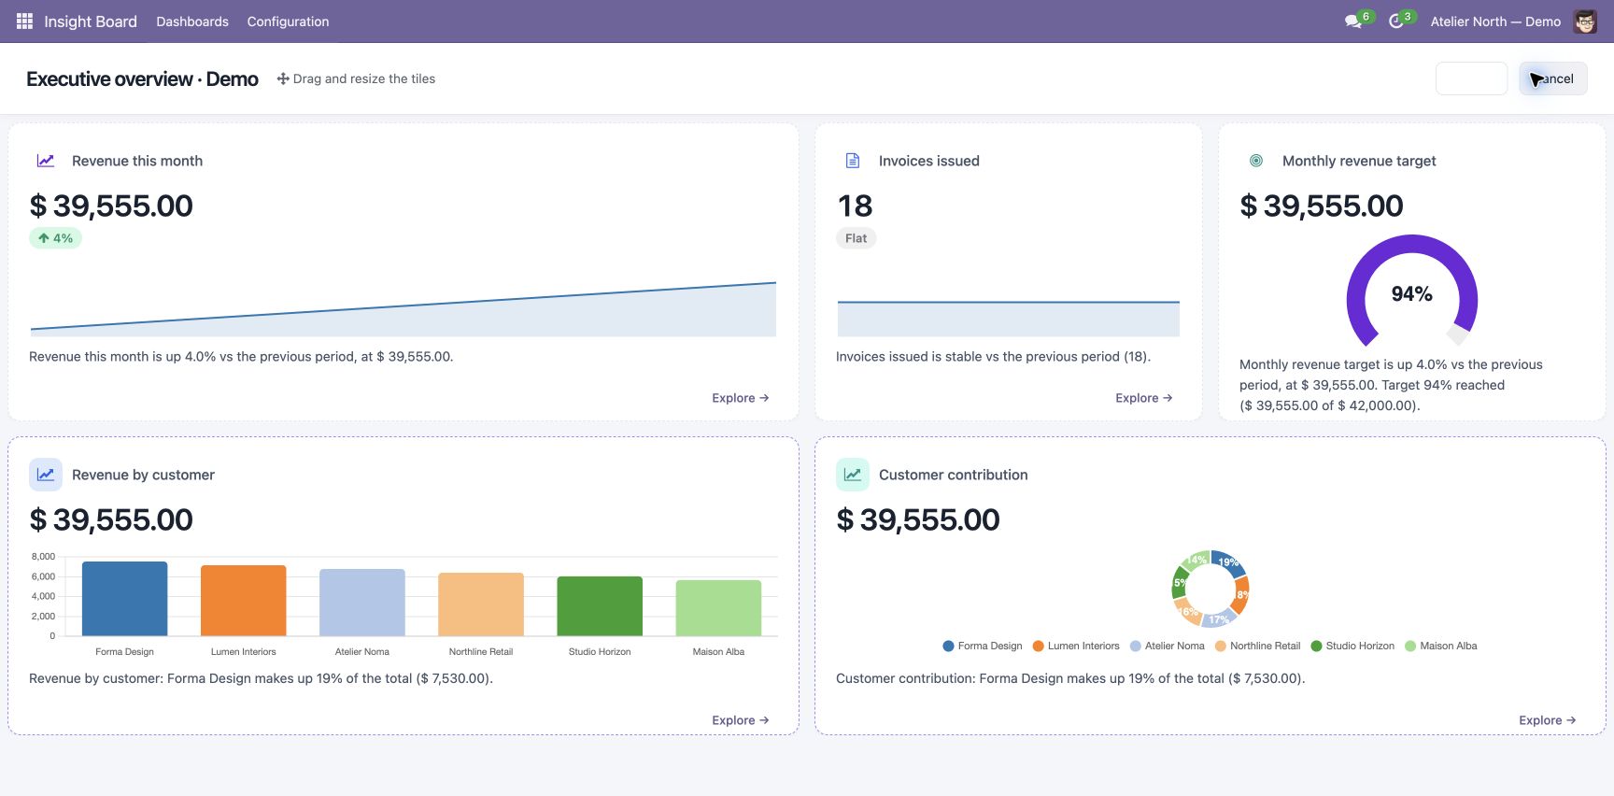Open the user avatar menu
1614x796 pixels.
tap(1585, 21)
